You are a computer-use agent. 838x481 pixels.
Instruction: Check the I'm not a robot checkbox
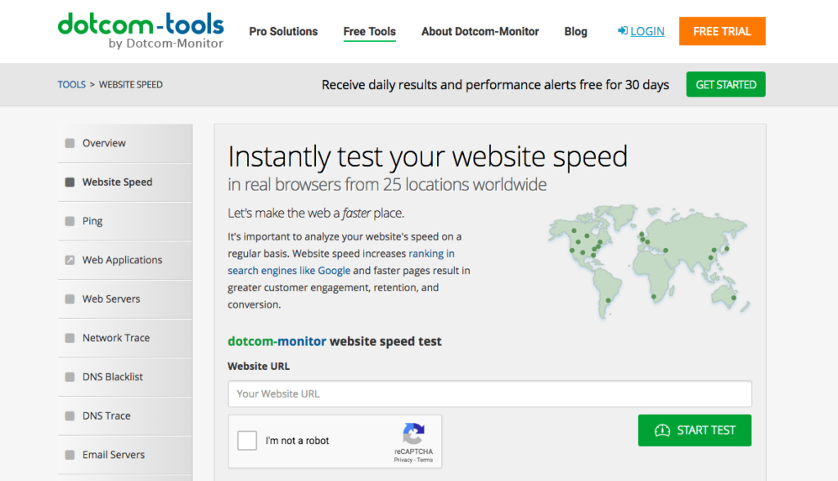[247, 440]
